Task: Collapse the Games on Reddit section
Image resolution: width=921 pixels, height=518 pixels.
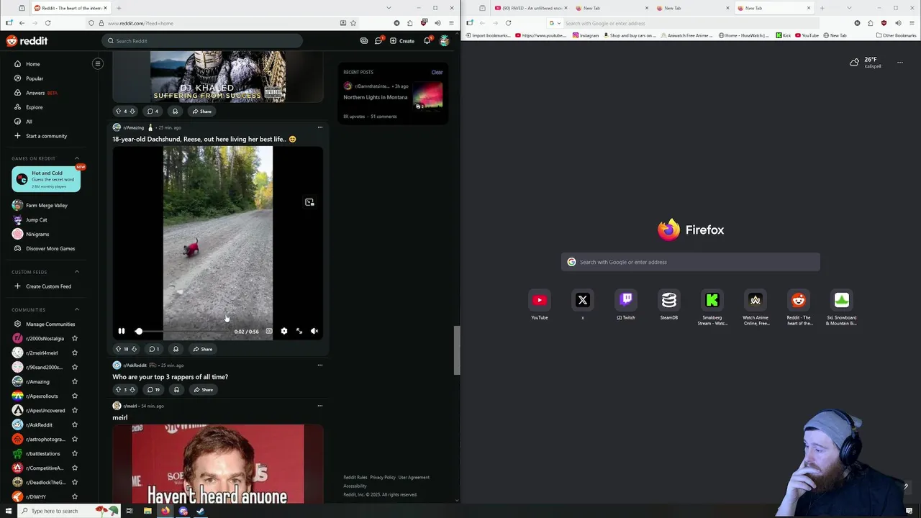Action: [77, 158]
